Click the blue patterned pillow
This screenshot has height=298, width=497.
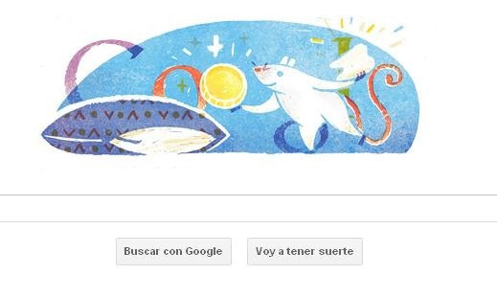pos(135,126)
